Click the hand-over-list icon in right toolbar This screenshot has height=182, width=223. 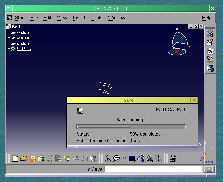click(210, 42)
